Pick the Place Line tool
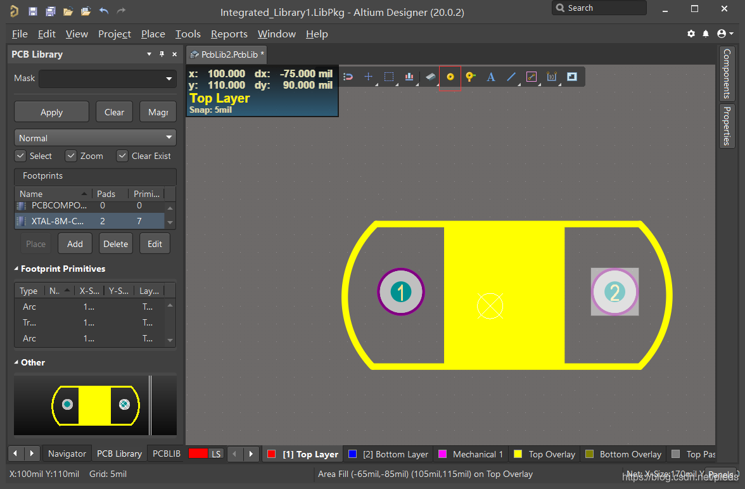Image resolution: width=745 pixels, height=489 pixels. pyautogui.click(x=511, y=77)
